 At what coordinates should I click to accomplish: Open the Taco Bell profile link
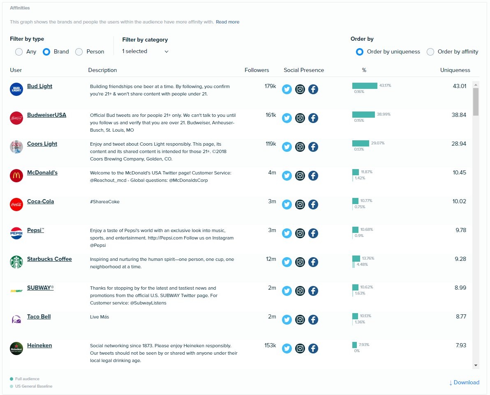pyautogui.click(x=39, y=316)
